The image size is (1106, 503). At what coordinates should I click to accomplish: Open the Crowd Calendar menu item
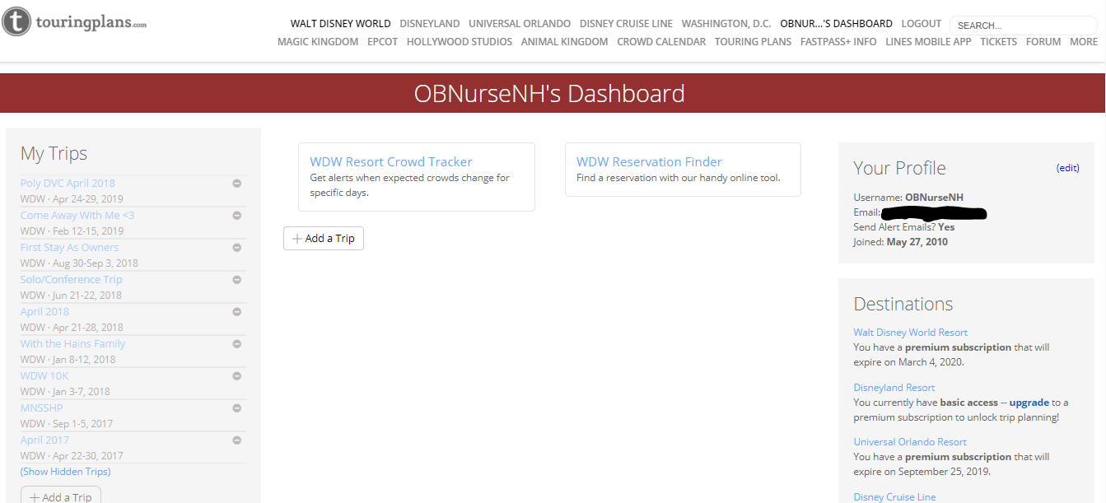tap(660, 42)
